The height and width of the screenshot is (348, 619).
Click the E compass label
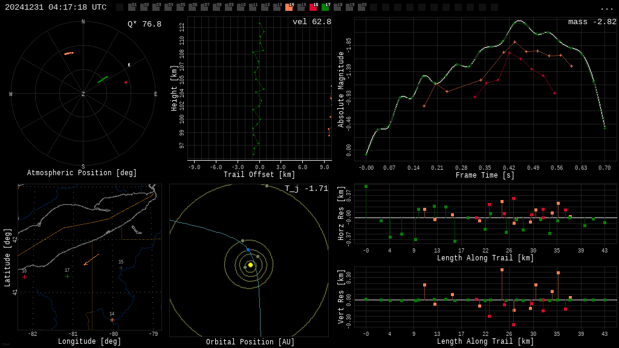click(155, 94)
